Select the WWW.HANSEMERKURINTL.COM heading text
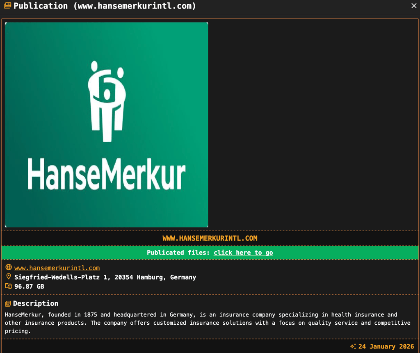Viewport: 420px width, 353px height. click(x=210, y=238)
